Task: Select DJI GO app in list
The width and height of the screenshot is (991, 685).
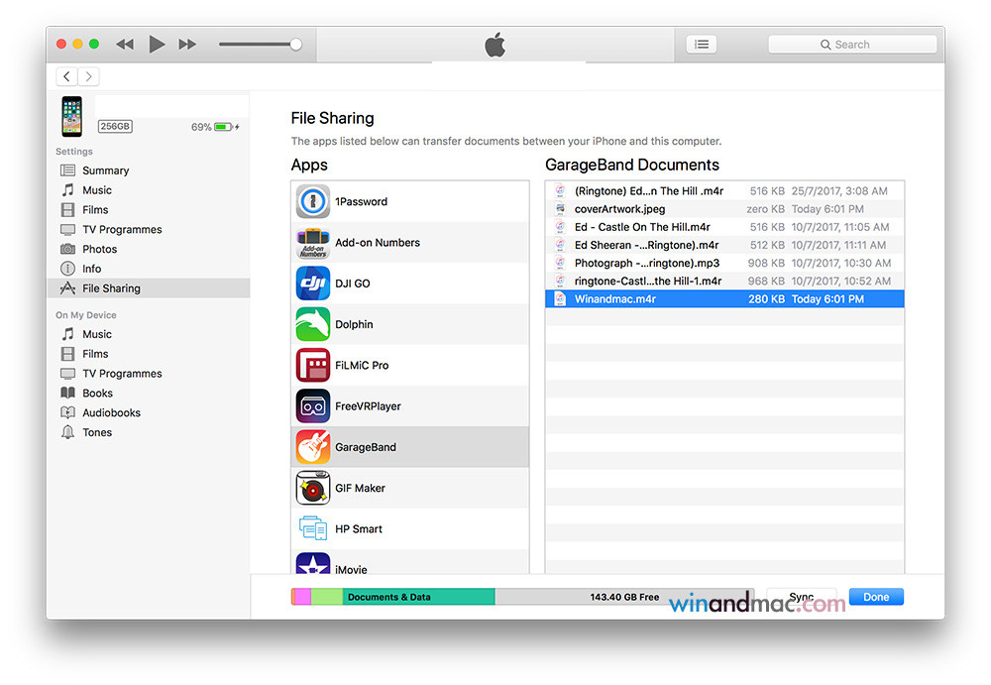Action: click(x=352, y=284)
